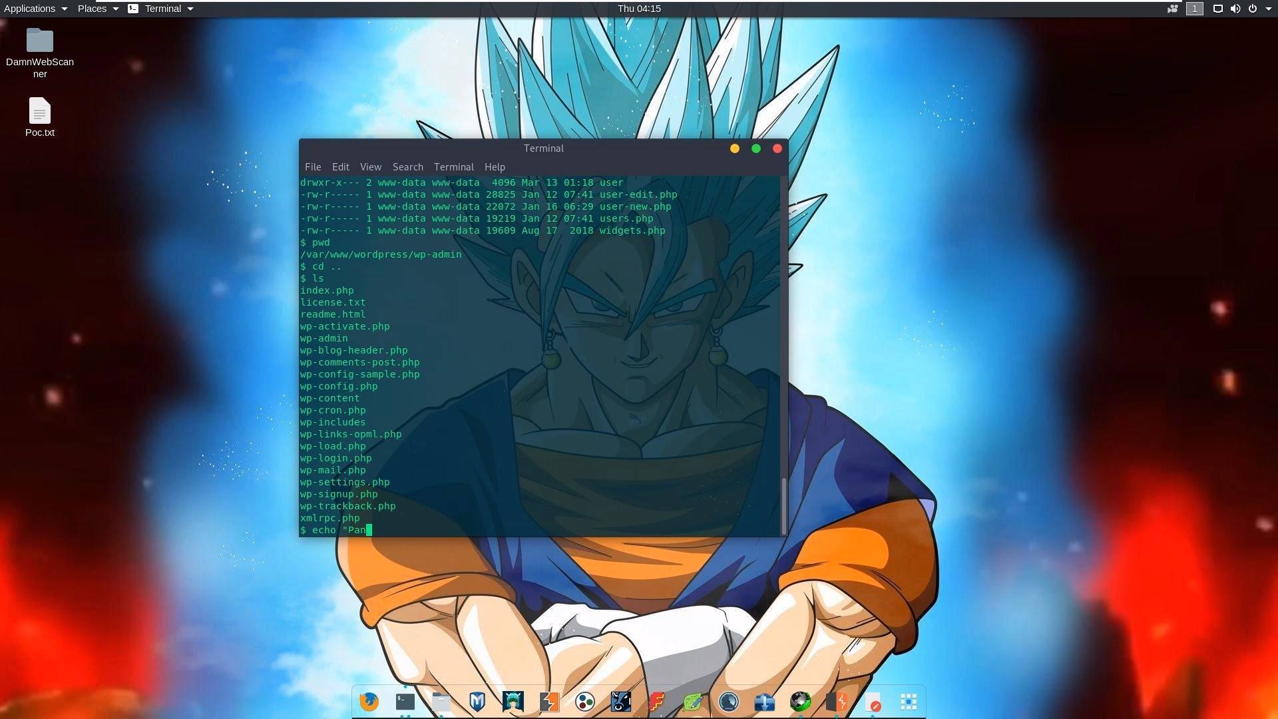This screenshot has height=719, width=1278.
Task: Open the Edit menu in Terminal
Action: coord(340,167)
